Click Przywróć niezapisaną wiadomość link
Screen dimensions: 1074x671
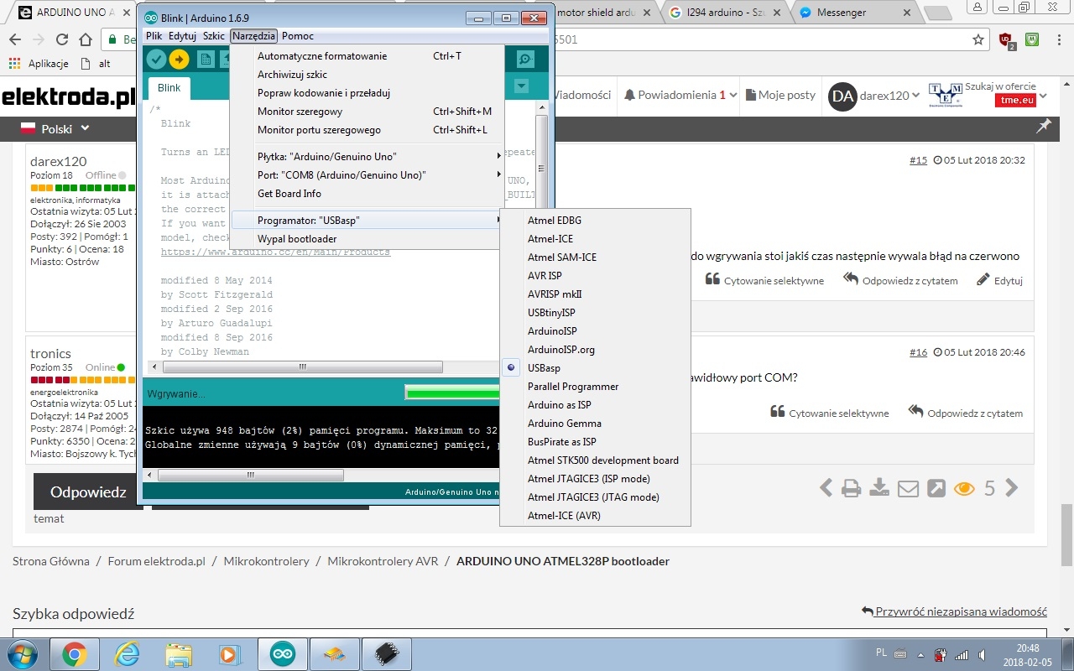(954, 611)
